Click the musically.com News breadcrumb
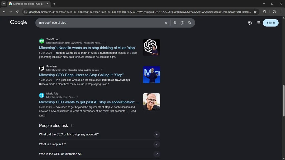285x160 pixels. click(x=60, y=97)
